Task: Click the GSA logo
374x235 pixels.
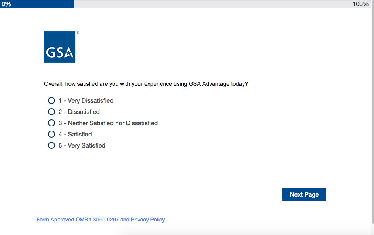Action: 60,47
